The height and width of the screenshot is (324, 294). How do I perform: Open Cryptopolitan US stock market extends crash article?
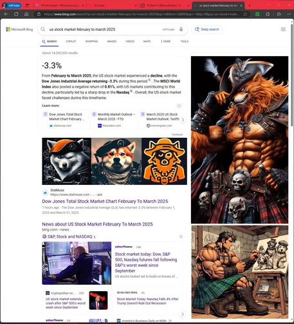click(66, 303)
